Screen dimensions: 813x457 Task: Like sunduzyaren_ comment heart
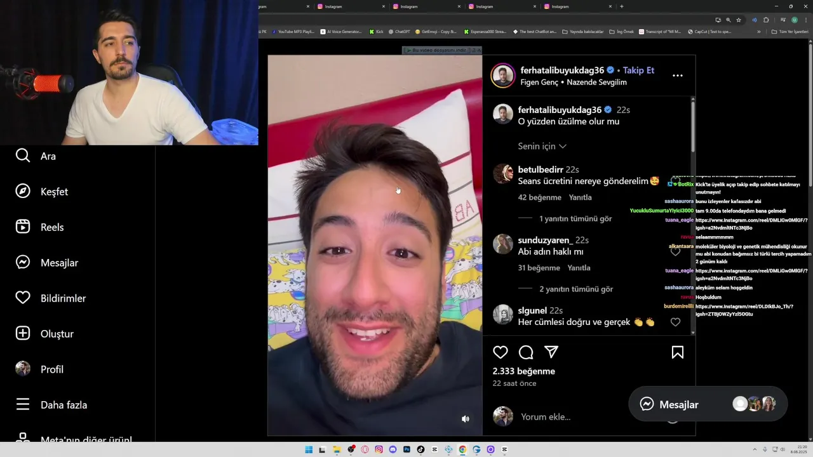click(675, 251)
